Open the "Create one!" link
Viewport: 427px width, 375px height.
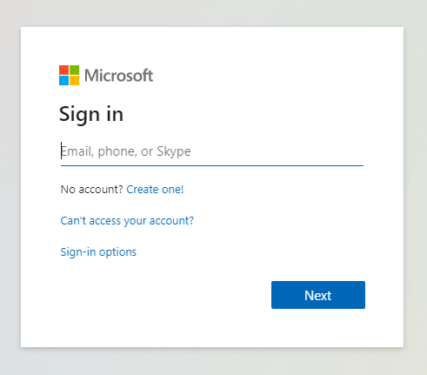tap(155, 190)
